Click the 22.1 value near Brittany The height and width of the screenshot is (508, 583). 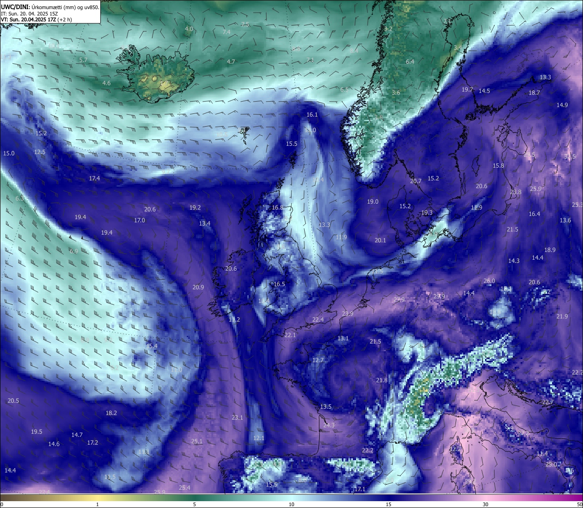click(290, 335)
